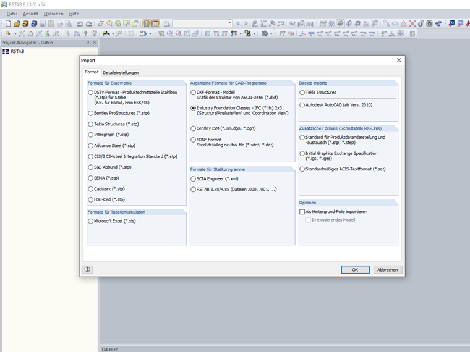This screenshot has height=352, width=470.
Task: Click the Save diskette icon
Action: point(43,23)
